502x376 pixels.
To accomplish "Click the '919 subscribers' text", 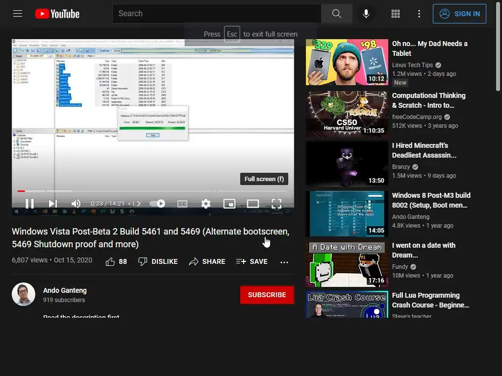I will pos(64,300).
